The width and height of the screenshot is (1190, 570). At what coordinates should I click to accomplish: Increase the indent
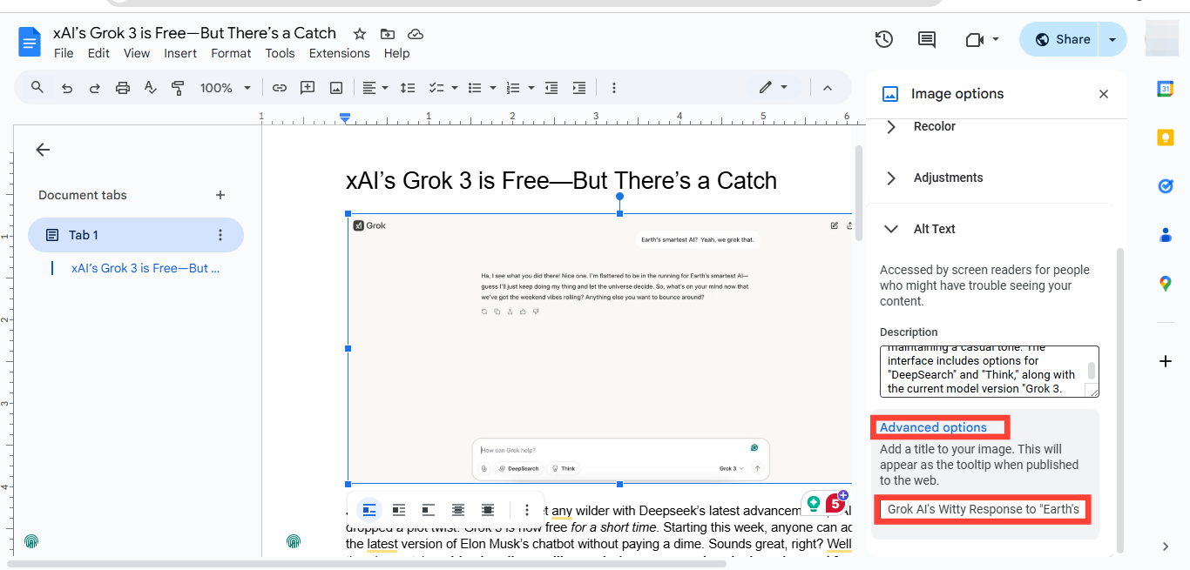click(579, 88)
